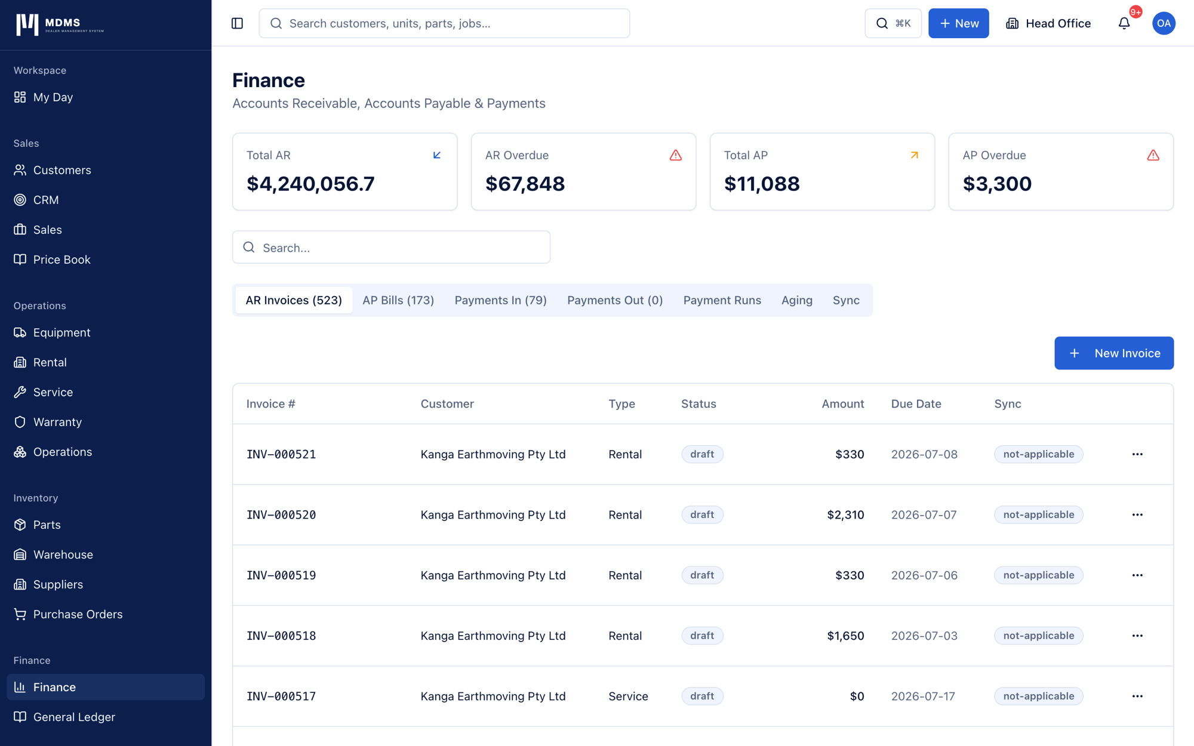The height and width of the screenshot is (746, 1194).
Task: Click the Total AP arrow icon
Action: point(915,155)
